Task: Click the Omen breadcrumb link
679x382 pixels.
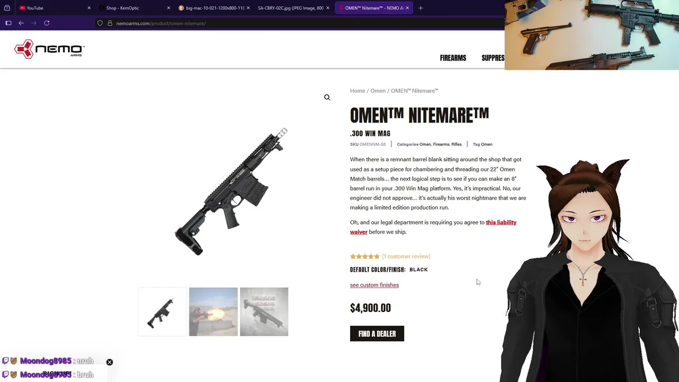Action: [378, 91]
